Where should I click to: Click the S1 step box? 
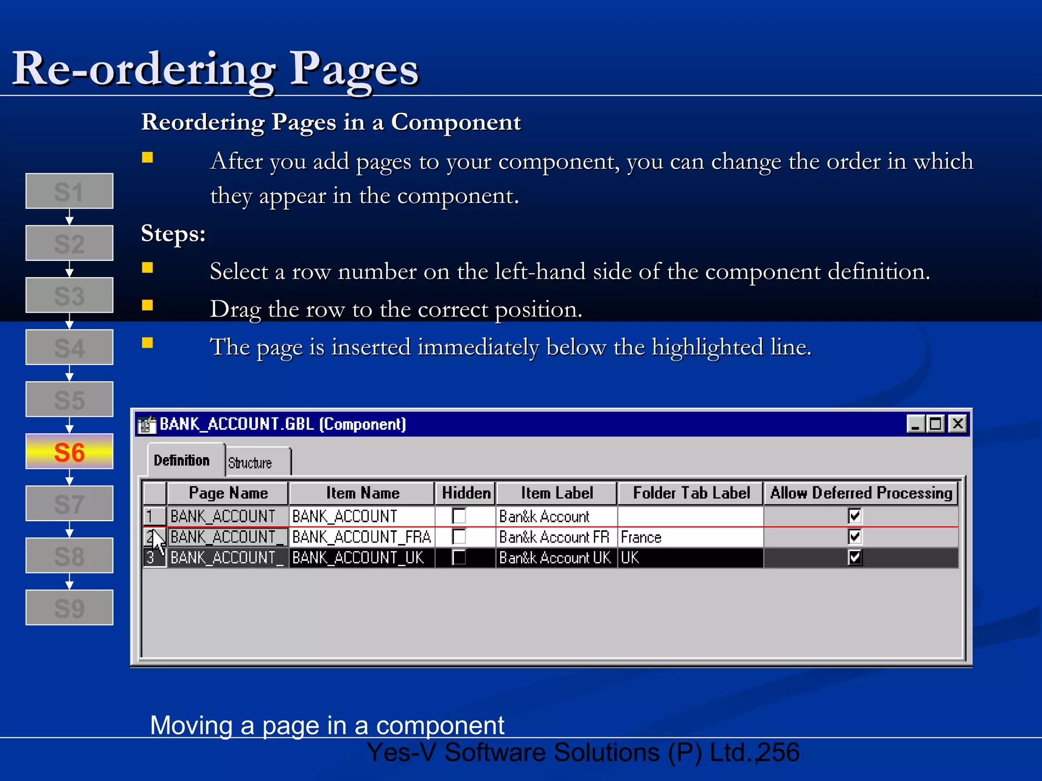[69, 191]
